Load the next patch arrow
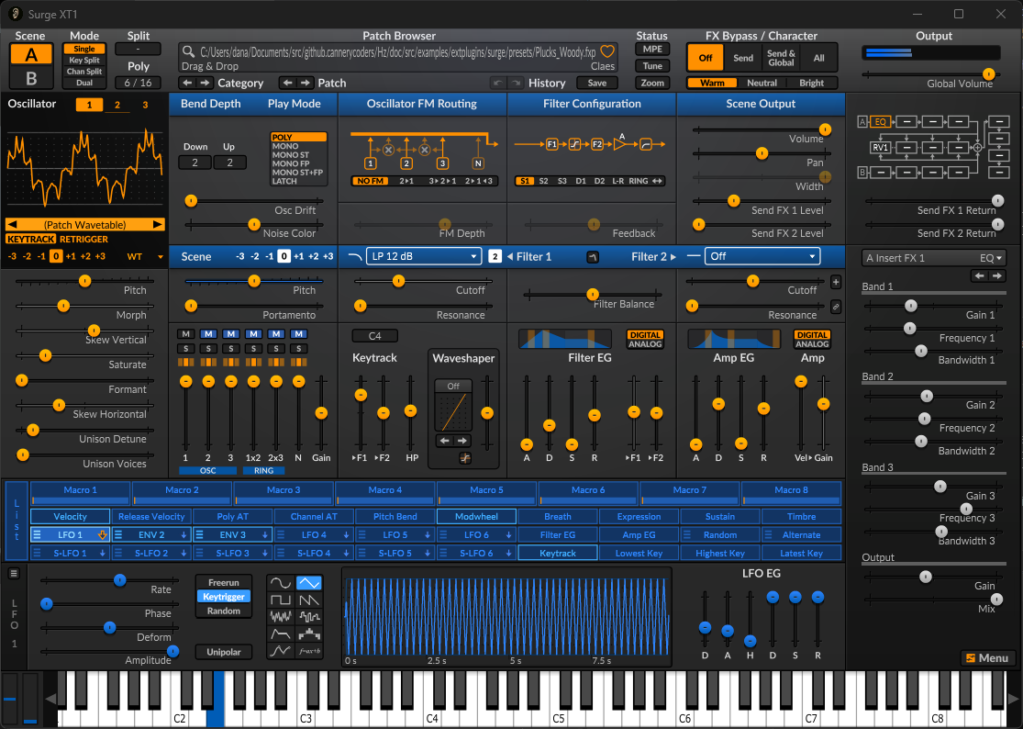Screen dimensions: 1023x729 point(305,83)
